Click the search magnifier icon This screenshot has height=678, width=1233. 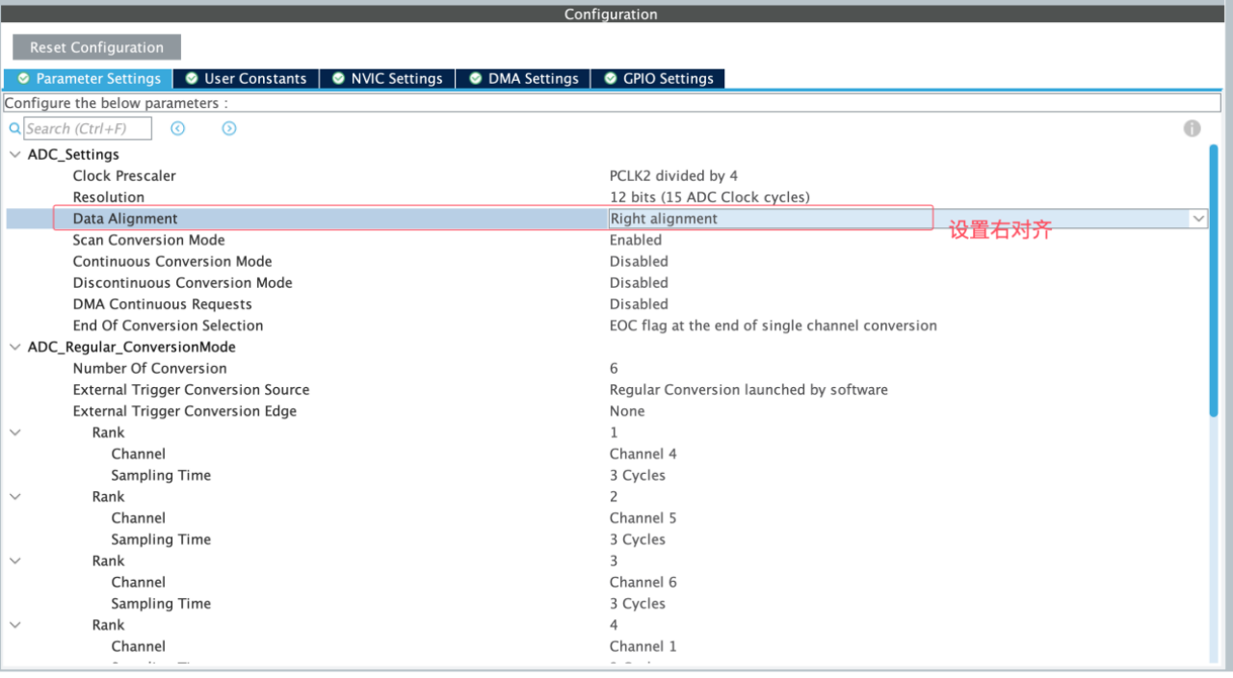click(14, 128)
